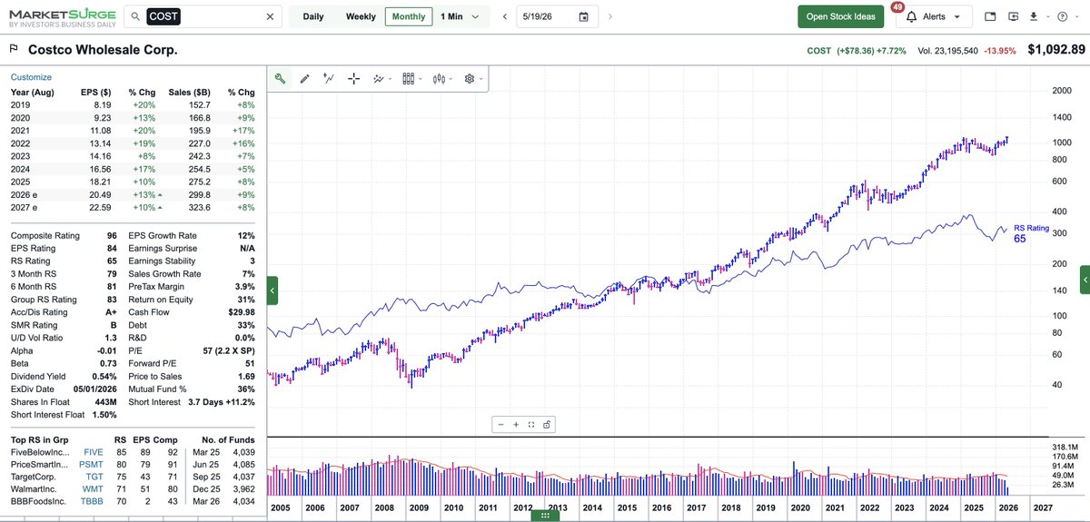Image resolution: width=1090 pixels, height=522 pixels.
Task: Clear the COST symbol search field
Action: (x=269, y=16)
